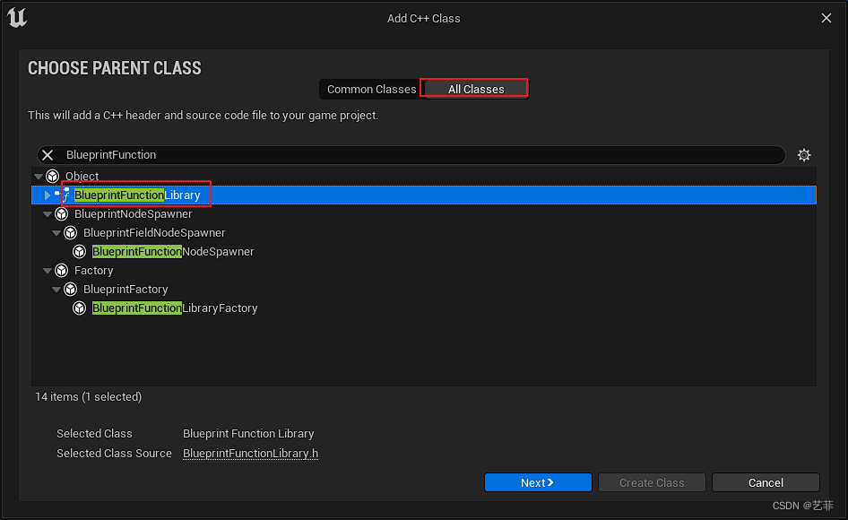Viewport: 848px width, 520px height.
Task: Click the Object class icon
Action: pos(53,176)
